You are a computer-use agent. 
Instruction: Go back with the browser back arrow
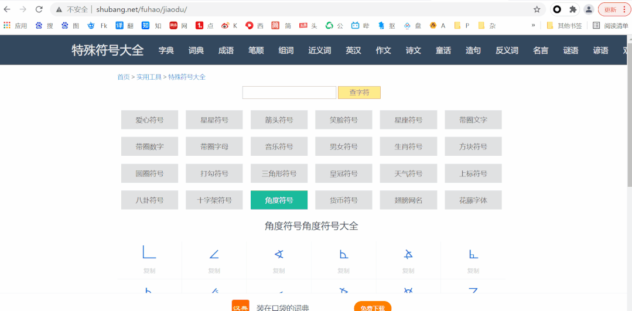point(7,9)
